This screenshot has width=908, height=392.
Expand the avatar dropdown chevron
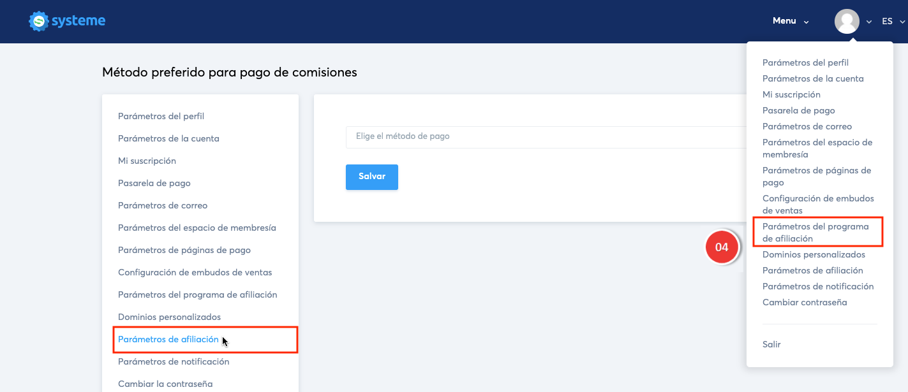click(868, 21)
